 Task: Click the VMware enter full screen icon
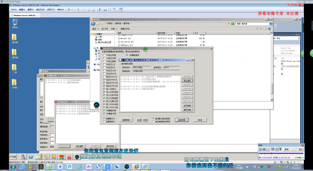pyautogui.click(x=110, y=9)
